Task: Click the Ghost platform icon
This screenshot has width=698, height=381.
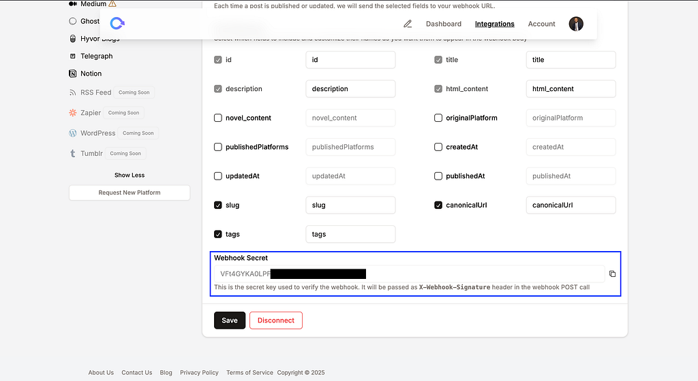Action: click(72, 21)
